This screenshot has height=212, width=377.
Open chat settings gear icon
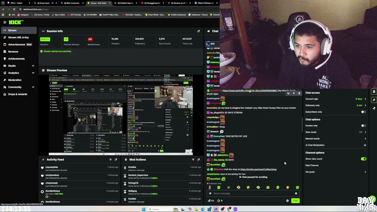point(287,201)
